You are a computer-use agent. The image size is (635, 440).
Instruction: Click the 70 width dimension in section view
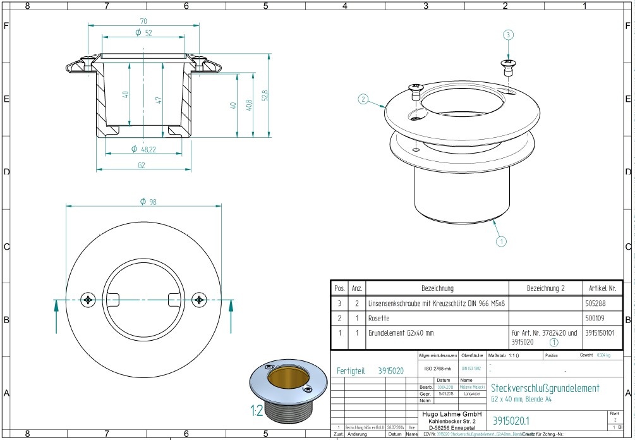coord(144,21)
